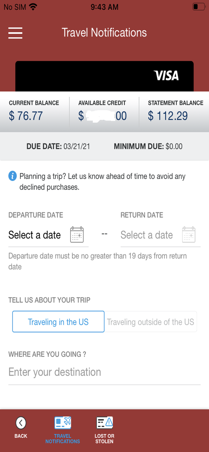Select the Traveling outside of the US option
Screen dimensions: 209x452
tap(150, 322)
